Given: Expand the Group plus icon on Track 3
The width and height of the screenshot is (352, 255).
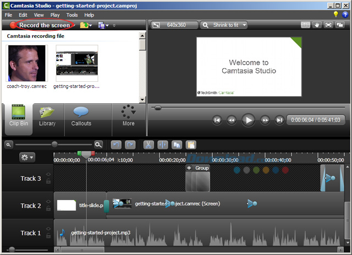Looking at the screenshot, I should 189,168.
